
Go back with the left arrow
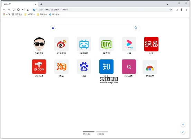pyautogui.click(x=4, y=9)
